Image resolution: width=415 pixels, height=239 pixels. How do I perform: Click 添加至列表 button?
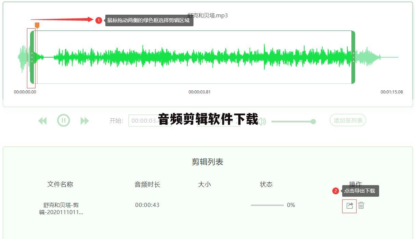point(348,120)
